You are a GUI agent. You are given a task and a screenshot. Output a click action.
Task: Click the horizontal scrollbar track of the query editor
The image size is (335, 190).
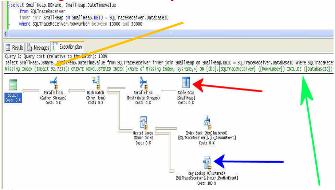171,34
